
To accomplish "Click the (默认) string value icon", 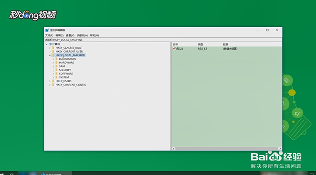I will point(174,49).
